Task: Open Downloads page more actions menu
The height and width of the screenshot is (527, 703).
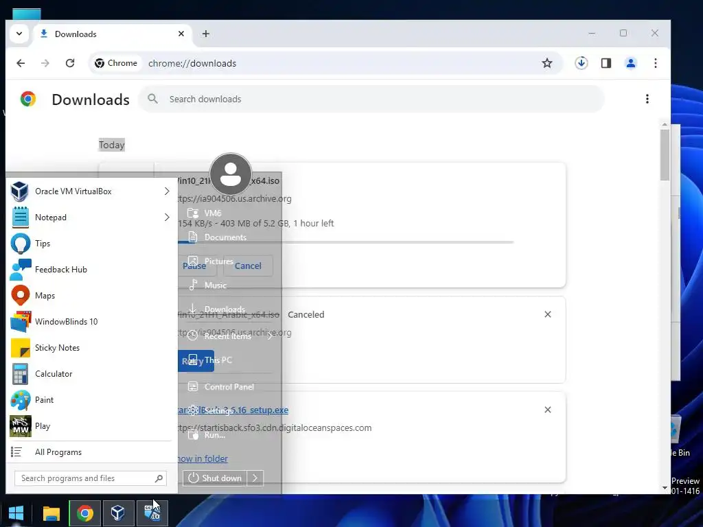Action: (x=647, y=99)
